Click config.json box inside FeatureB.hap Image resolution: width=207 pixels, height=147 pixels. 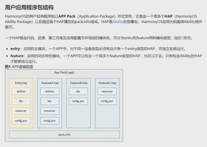click(x=78, y=101)
